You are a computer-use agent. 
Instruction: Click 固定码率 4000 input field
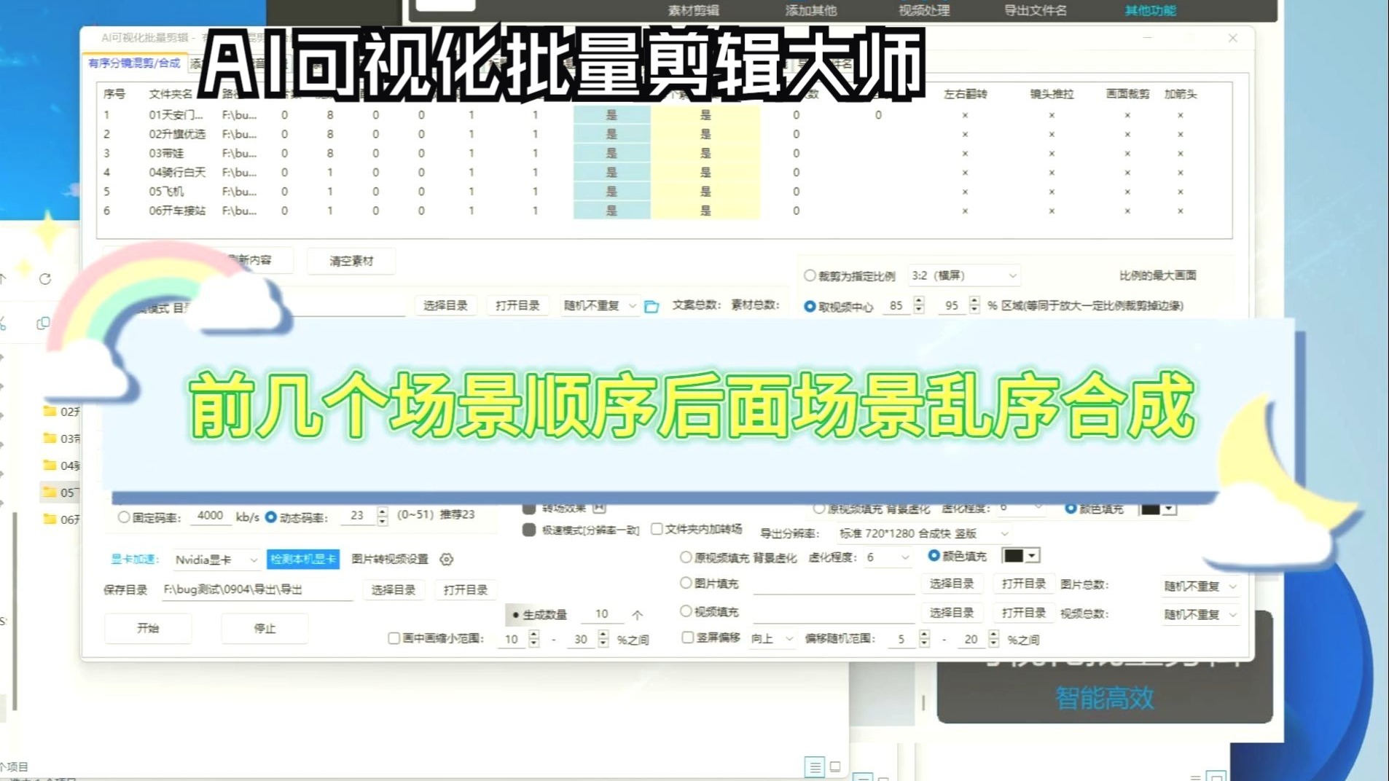[x=210, y=516]
